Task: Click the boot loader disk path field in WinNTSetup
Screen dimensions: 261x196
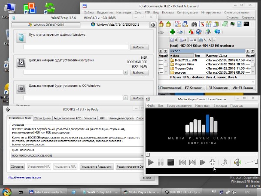Action: 73,72
